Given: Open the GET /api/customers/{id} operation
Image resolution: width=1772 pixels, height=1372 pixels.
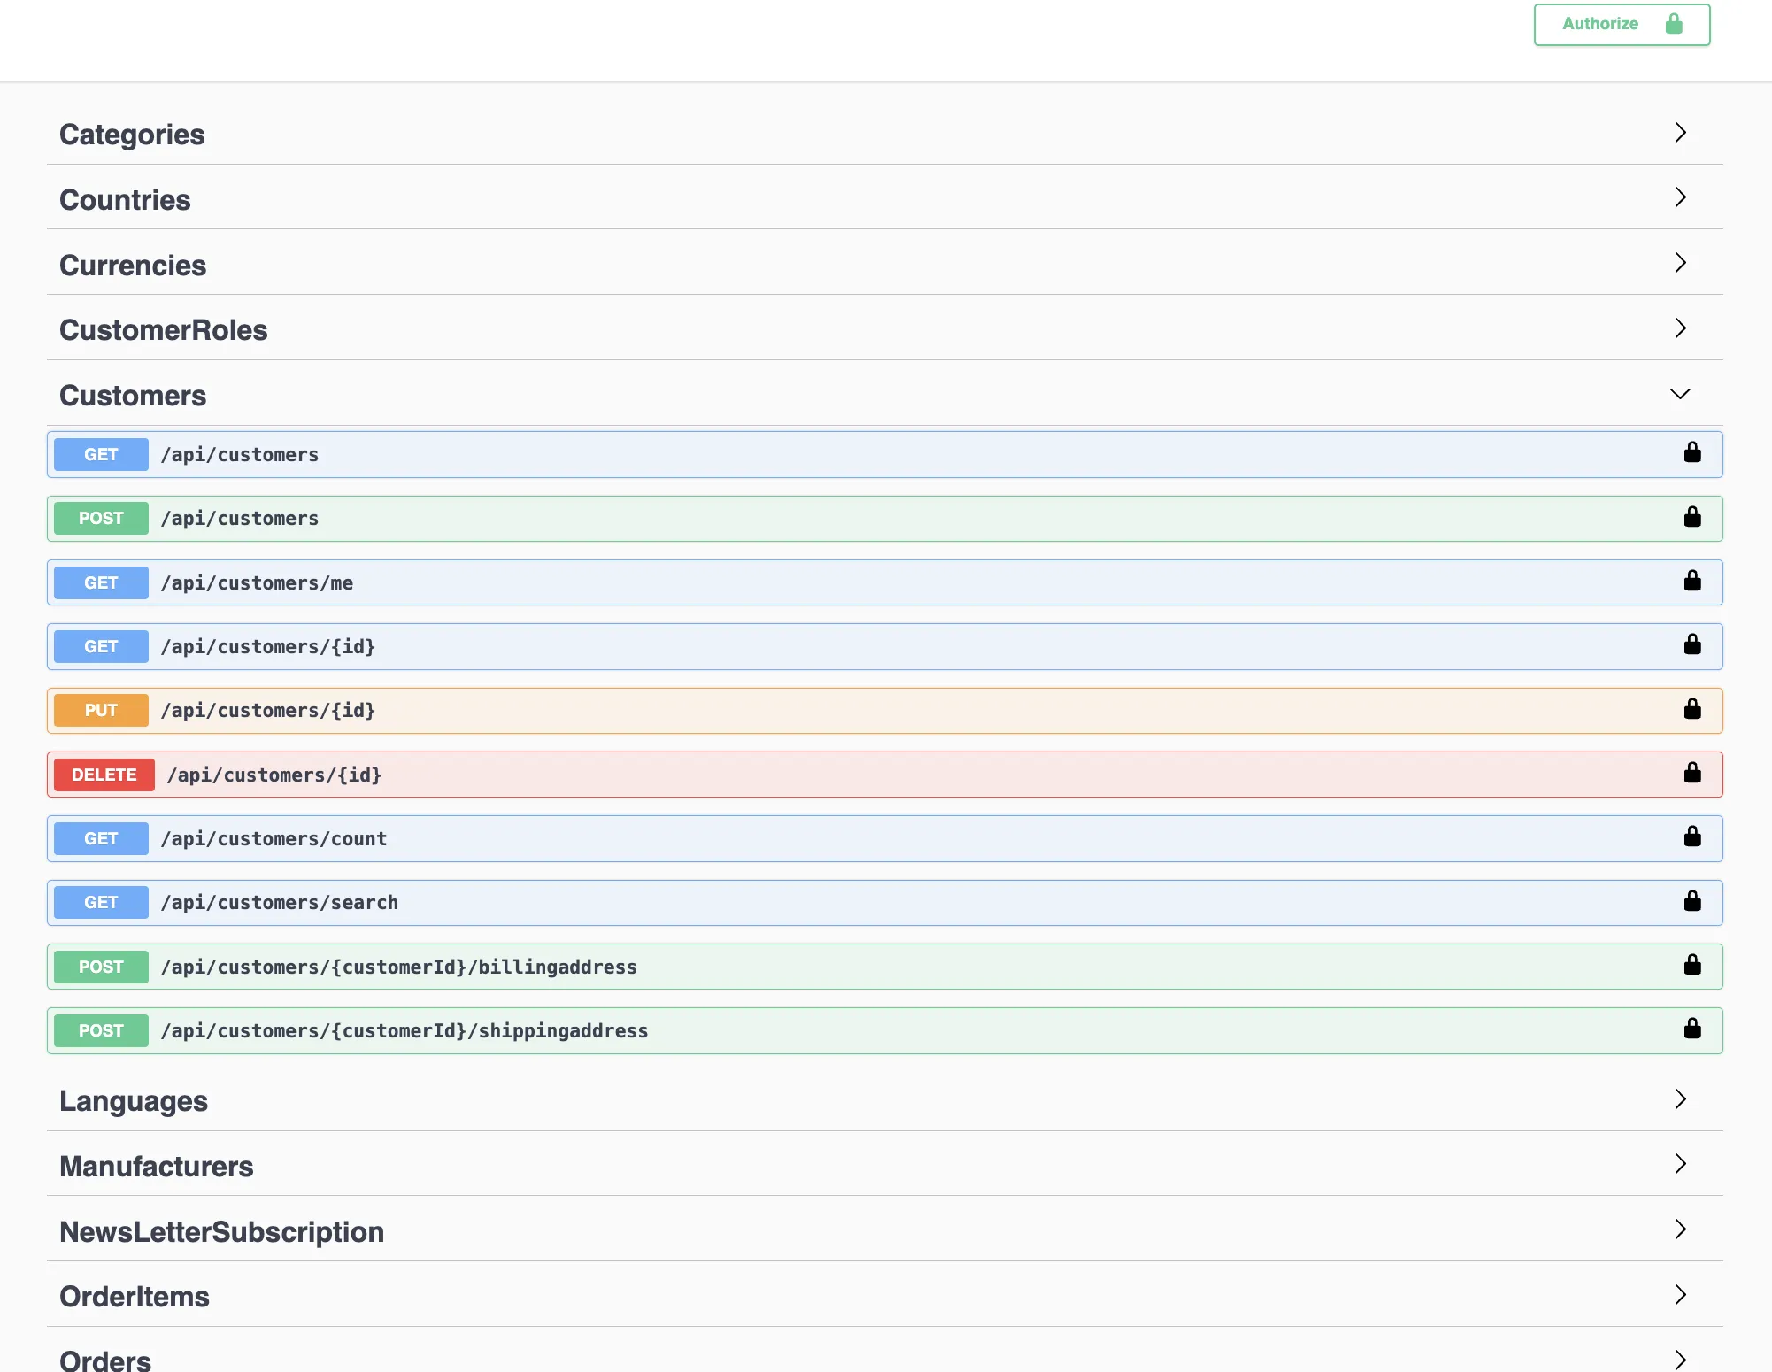Looking at the screenshot, I should pyautogui.click(x=884, y=646).
